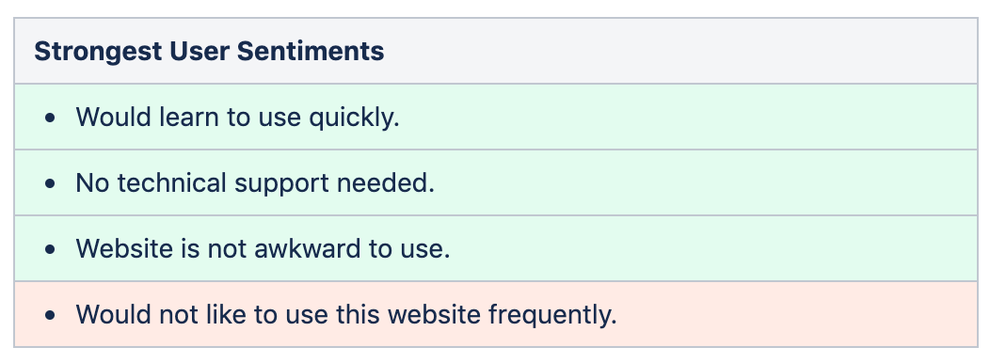Click the bullet before "No technical support needed"
Image resolution: width=990 pixels, height=363 pixels.
[x=51, y=183]
